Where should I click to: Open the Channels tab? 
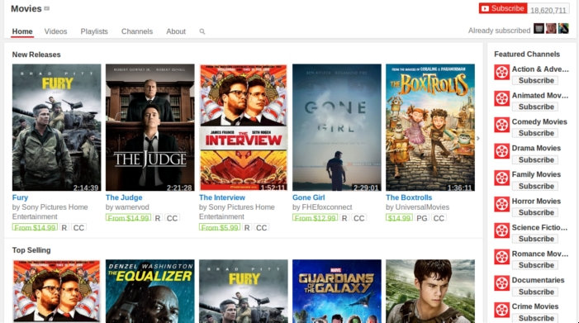[x=137, y=31]
